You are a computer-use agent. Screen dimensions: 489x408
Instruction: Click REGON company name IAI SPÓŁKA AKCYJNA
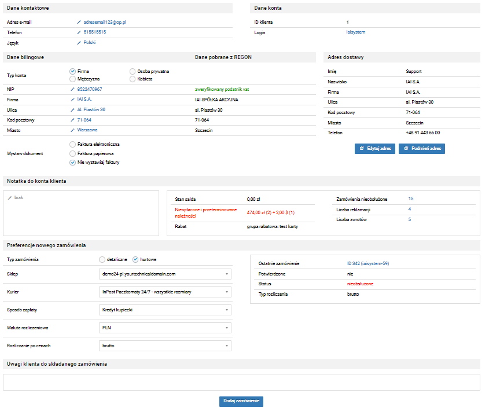click(217, 100)
